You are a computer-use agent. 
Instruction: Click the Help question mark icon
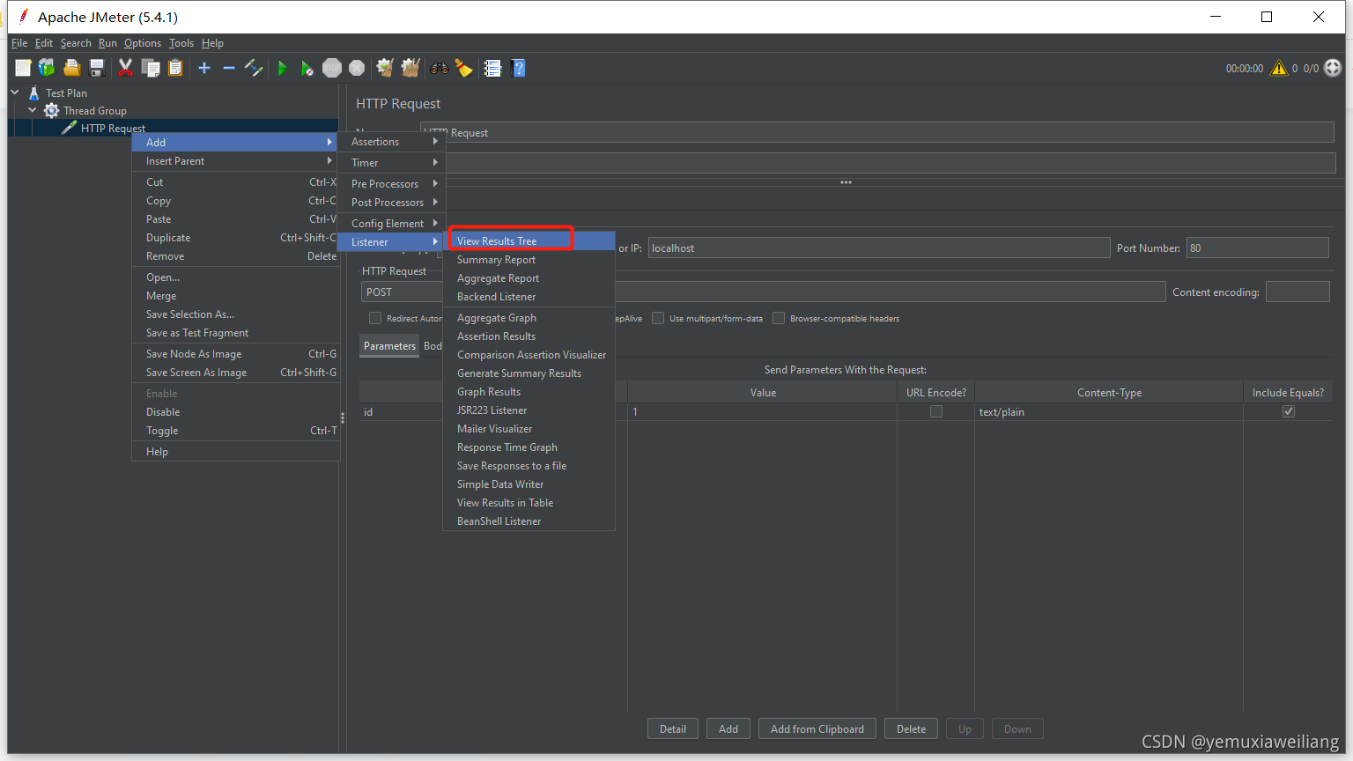coord(518,68)
